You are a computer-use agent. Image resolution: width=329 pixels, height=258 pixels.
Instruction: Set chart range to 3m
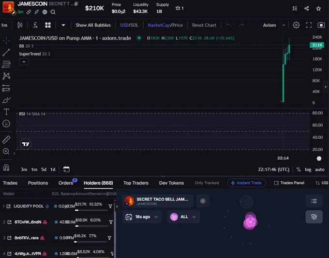click(x=24, y=170)
